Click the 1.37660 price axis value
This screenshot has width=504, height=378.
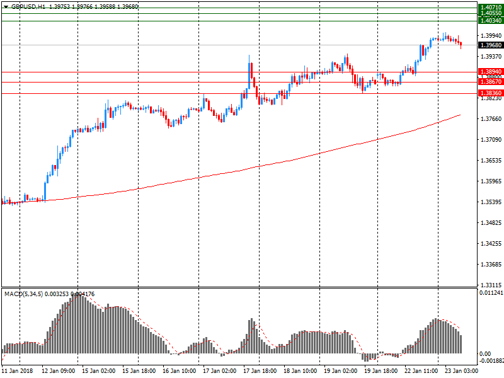point(491,118)
